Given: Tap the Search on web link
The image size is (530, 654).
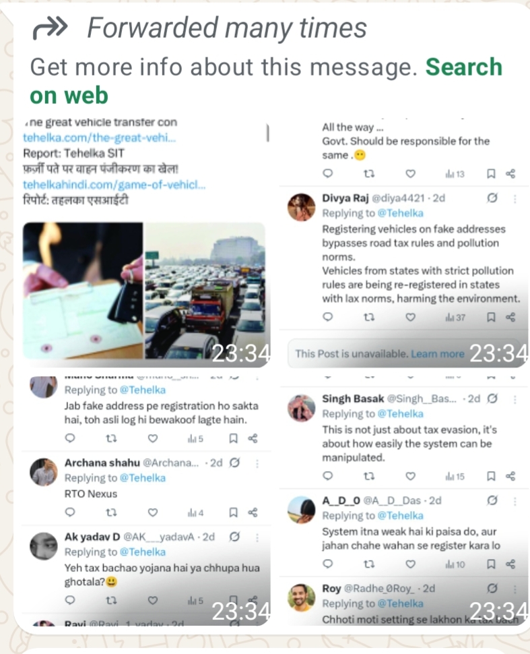Looking at the screenshot, I should (266, 81).
